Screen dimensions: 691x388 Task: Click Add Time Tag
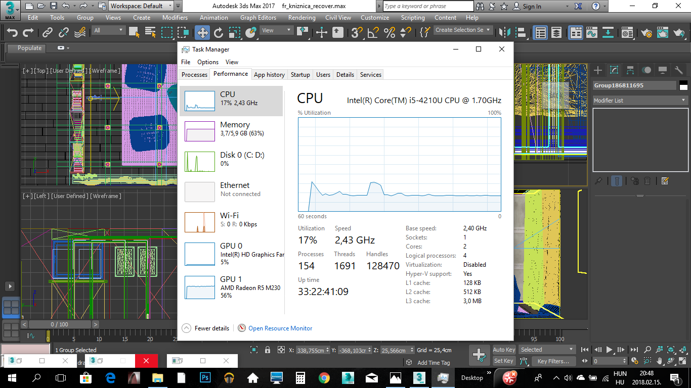click(x=433, y=363)
